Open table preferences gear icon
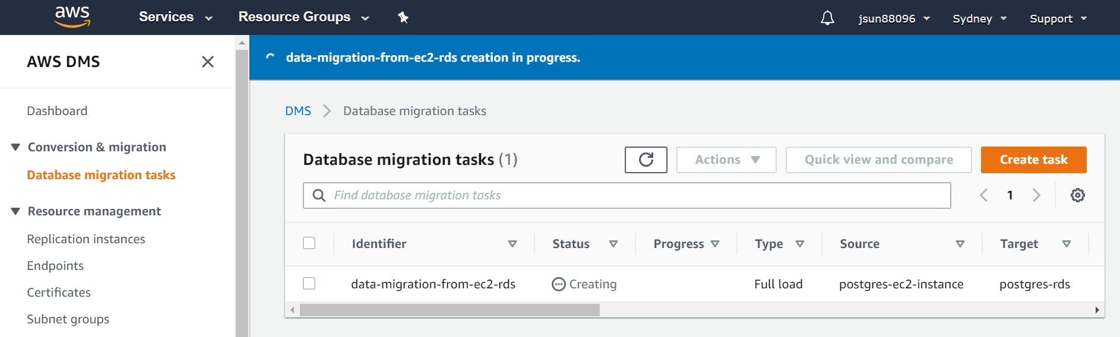Image resolution: width=1120 pixels, height=337 pixels. 1077,195
